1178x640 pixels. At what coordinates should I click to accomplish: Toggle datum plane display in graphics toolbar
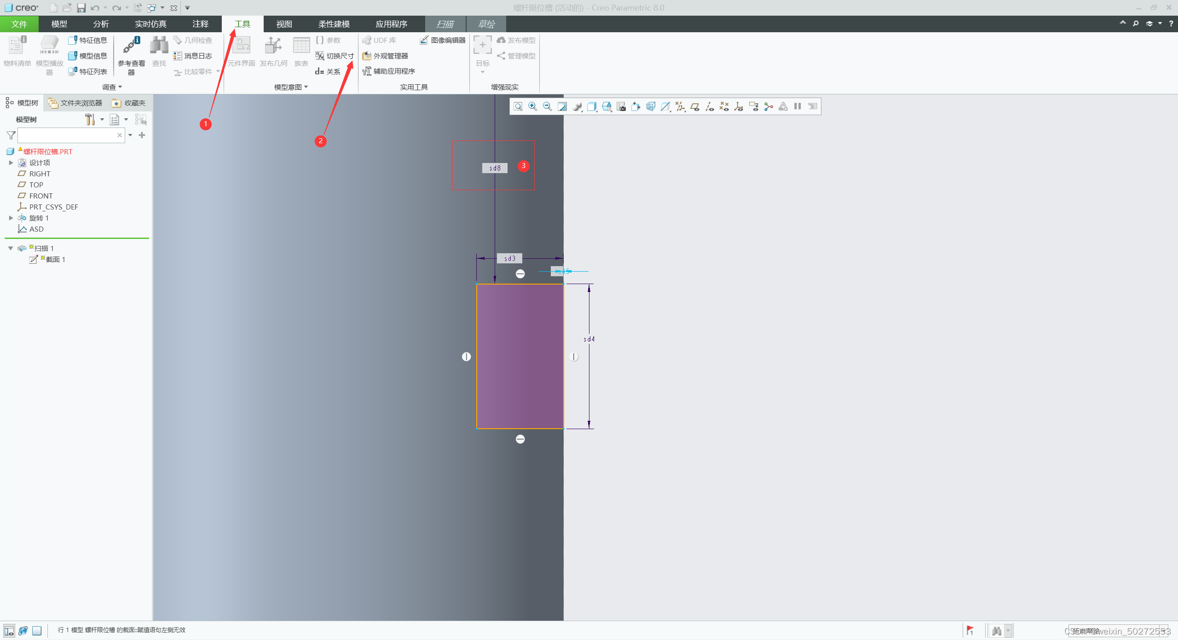695,107
